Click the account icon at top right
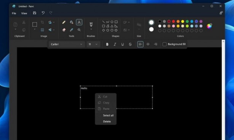This screenshot has width=234, height=140. click(221, 13)
